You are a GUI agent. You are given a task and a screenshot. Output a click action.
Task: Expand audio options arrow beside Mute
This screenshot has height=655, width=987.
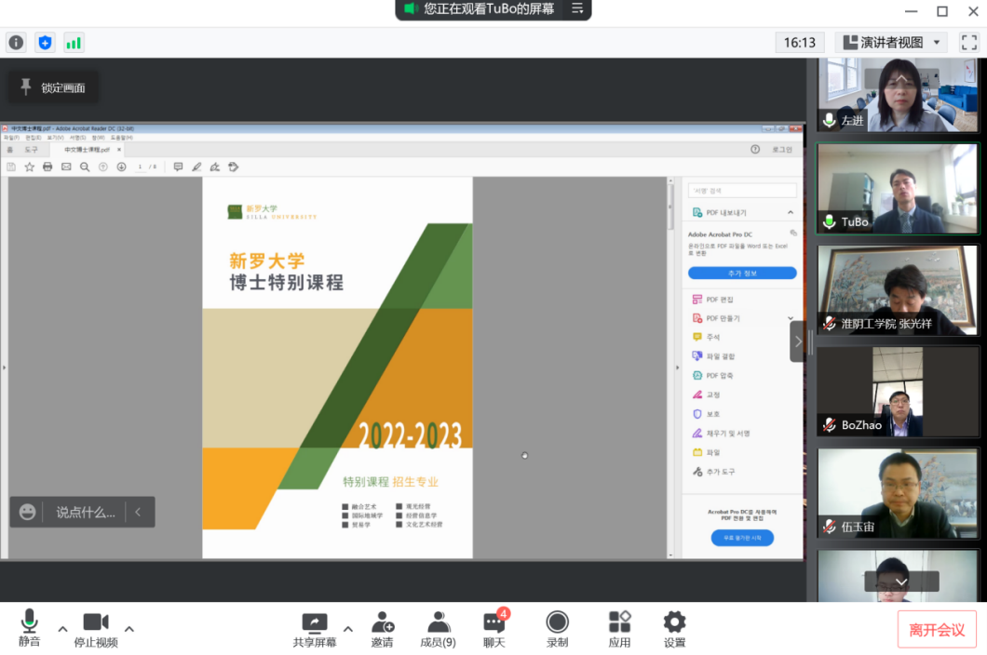click(62, 629)
